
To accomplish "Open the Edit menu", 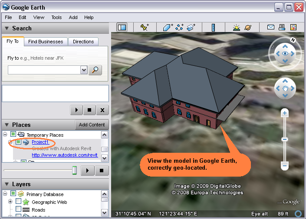I will click(x=23, y=17).
